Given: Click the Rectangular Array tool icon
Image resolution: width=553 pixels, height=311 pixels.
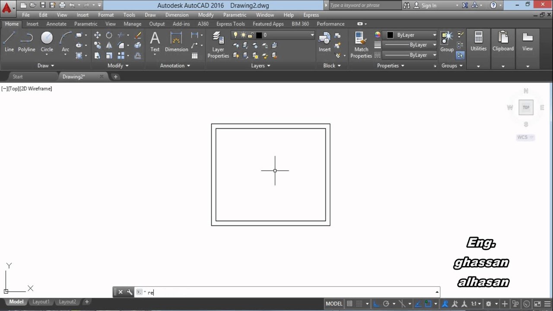Looking at the screenshot, I should 121,56.
